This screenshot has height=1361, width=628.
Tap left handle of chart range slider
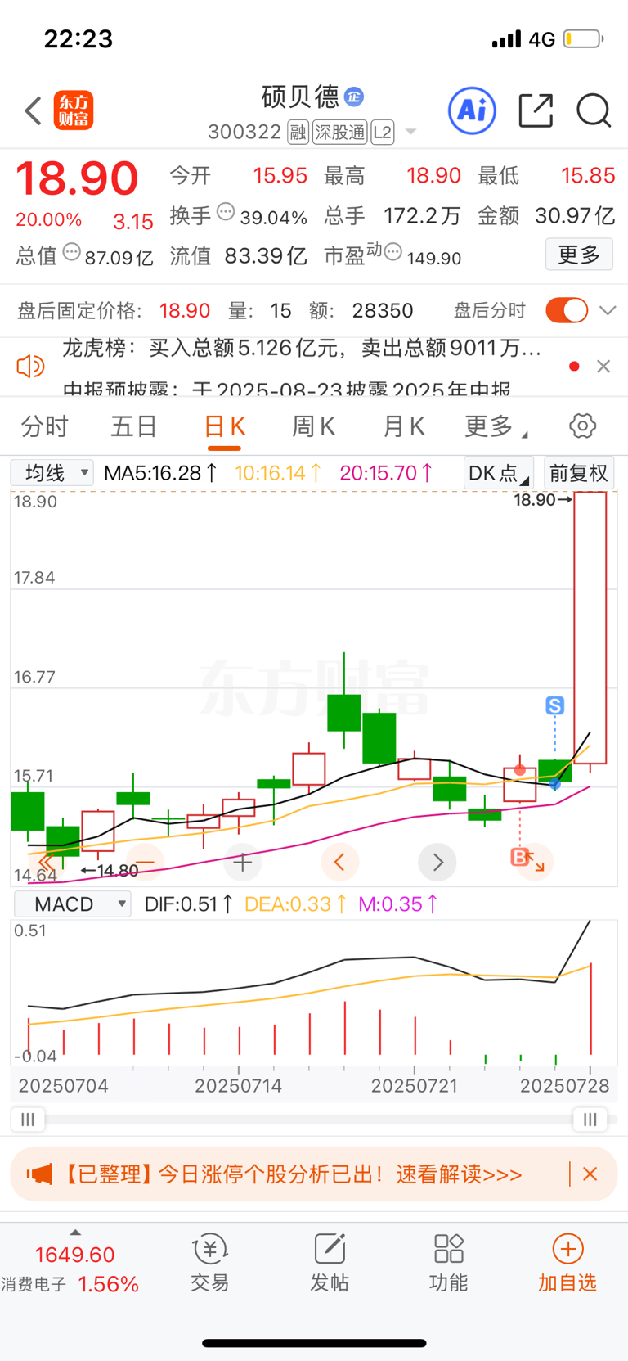tap(28, 1120)
